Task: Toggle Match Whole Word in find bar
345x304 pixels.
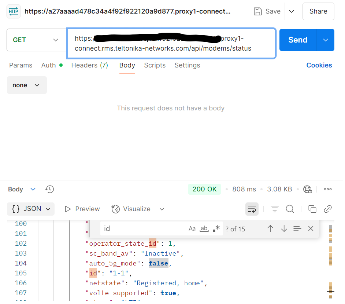Action: [x=204, y=229]
